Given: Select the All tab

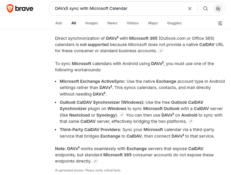Looking at the screenshot, I should click(x=73, y=23).
